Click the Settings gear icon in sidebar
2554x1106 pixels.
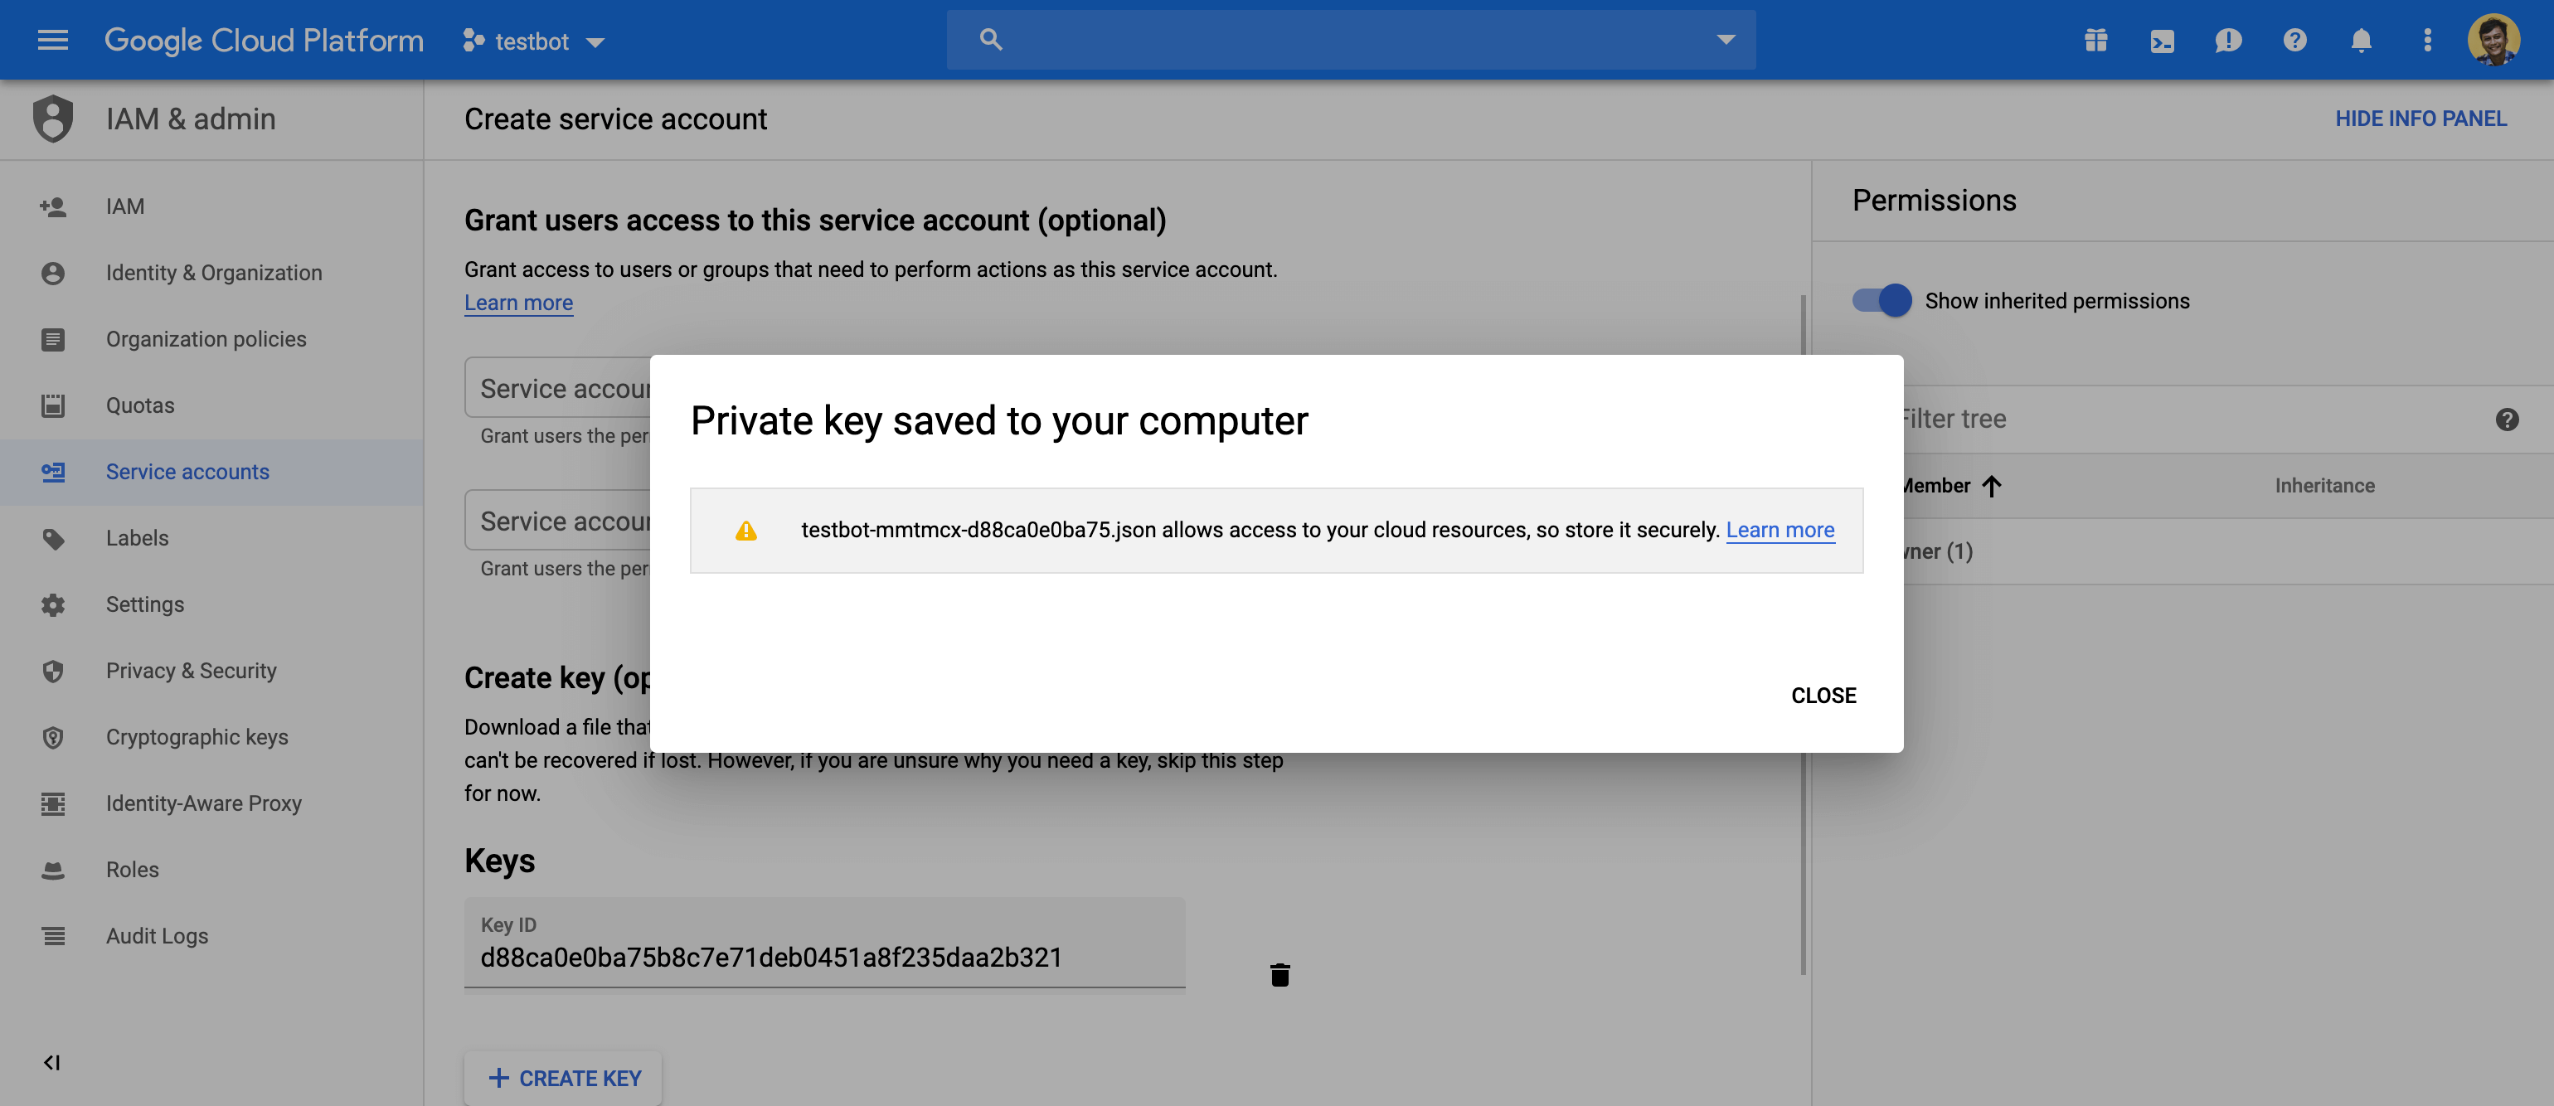tap(52, 604)
